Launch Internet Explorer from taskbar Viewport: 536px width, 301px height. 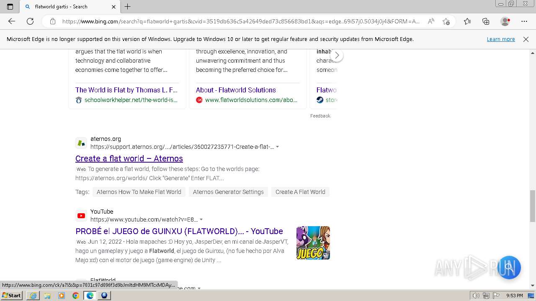(33, 296)
